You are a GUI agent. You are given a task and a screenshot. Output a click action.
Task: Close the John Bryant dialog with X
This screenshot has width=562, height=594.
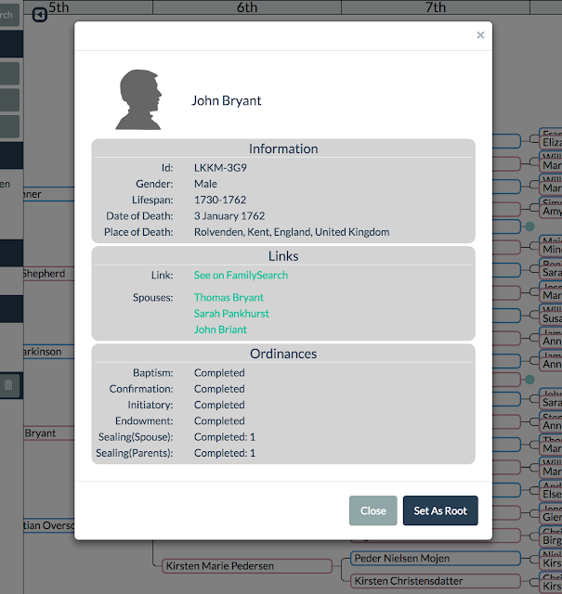pos(480,35)
